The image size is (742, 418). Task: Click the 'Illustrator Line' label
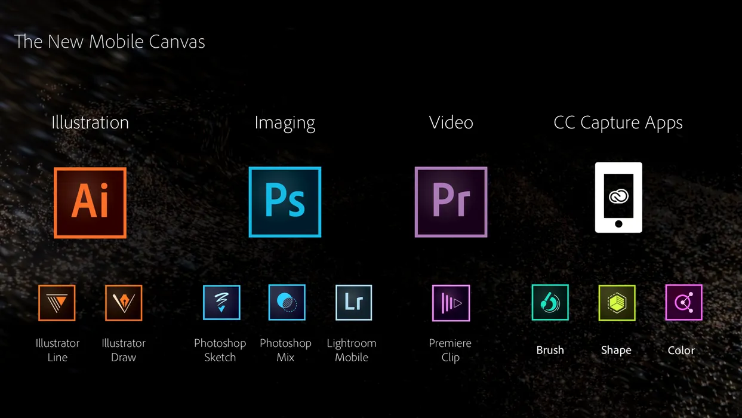(57, 350)
